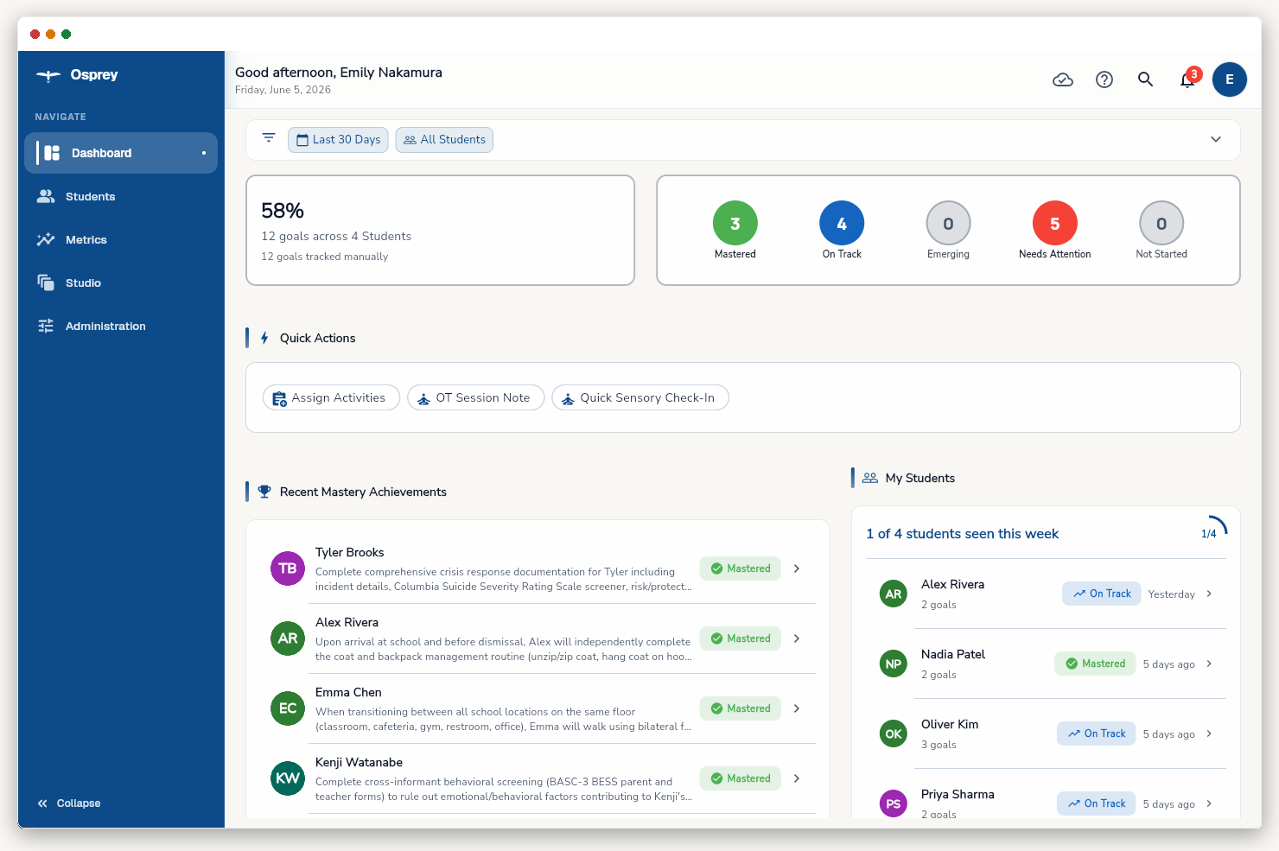Open Alex Rivera student row chevron
Viewport: 1279px width, 851px height.
[x=1209, y=594]
